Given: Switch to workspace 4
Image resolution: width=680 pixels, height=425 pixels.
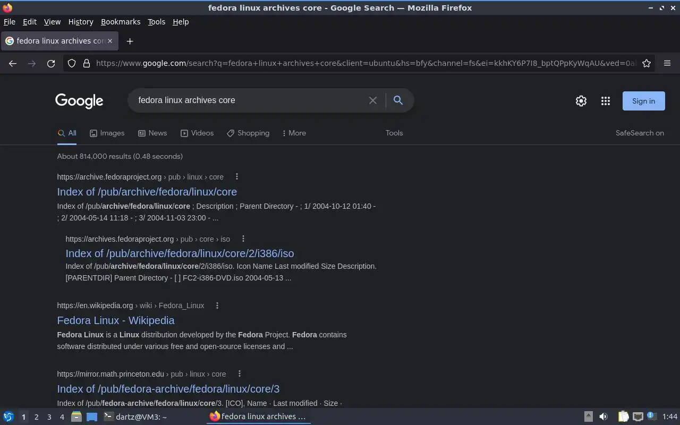Looking at the screenshot, I should tap(62, 417).
